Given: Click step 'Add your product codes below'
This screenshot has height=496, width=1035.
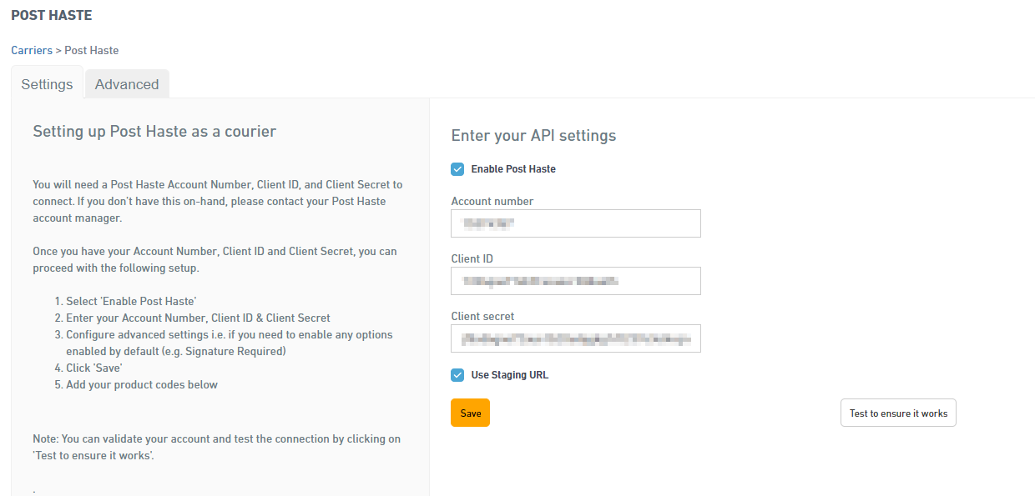Looking at the screenshot, I should [x=142, y=384].
